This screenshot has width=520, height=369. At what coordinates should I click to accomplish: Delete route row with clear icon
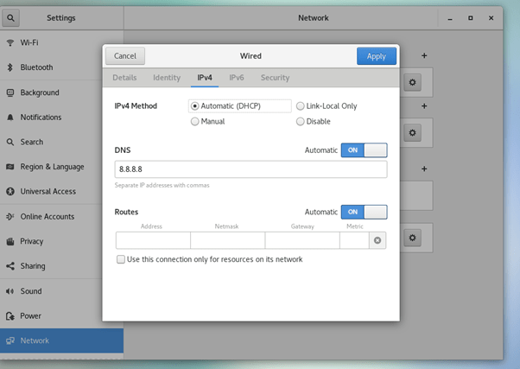pos(377,240)
